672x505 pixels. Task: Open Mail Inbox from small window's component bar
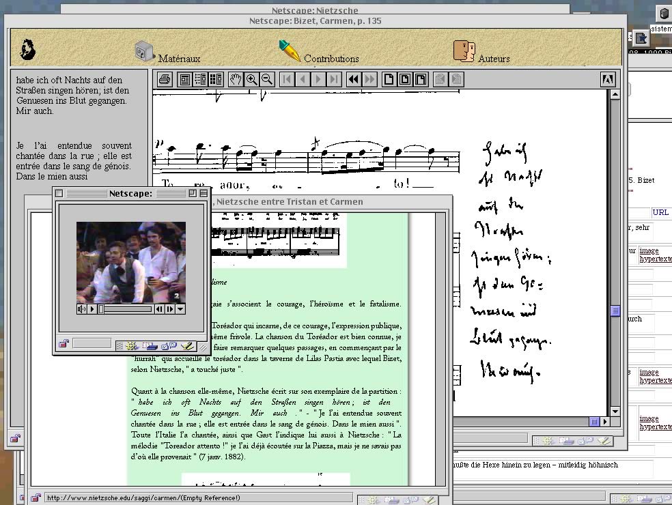coord(150,346)
